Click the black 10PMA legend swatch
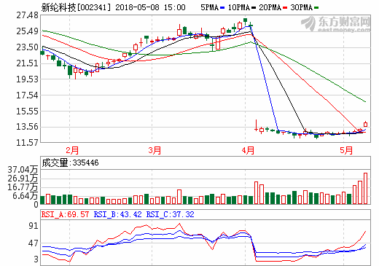The width and height of the screenshot is (379, 266). point(254,8)
